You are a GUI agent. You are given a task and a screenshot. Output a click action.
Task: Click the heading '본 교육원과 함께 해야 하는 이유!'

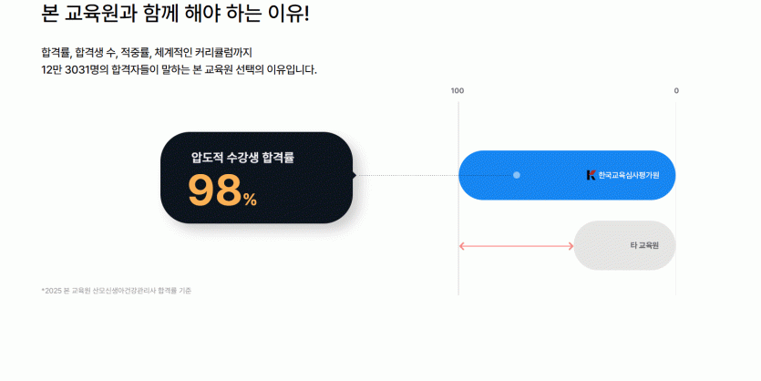point(176,14)
